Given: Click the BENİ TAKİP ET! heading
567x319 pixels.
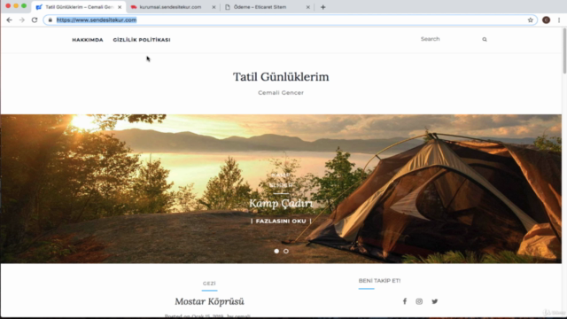Looking at the screenshot, I should point(380,281).
